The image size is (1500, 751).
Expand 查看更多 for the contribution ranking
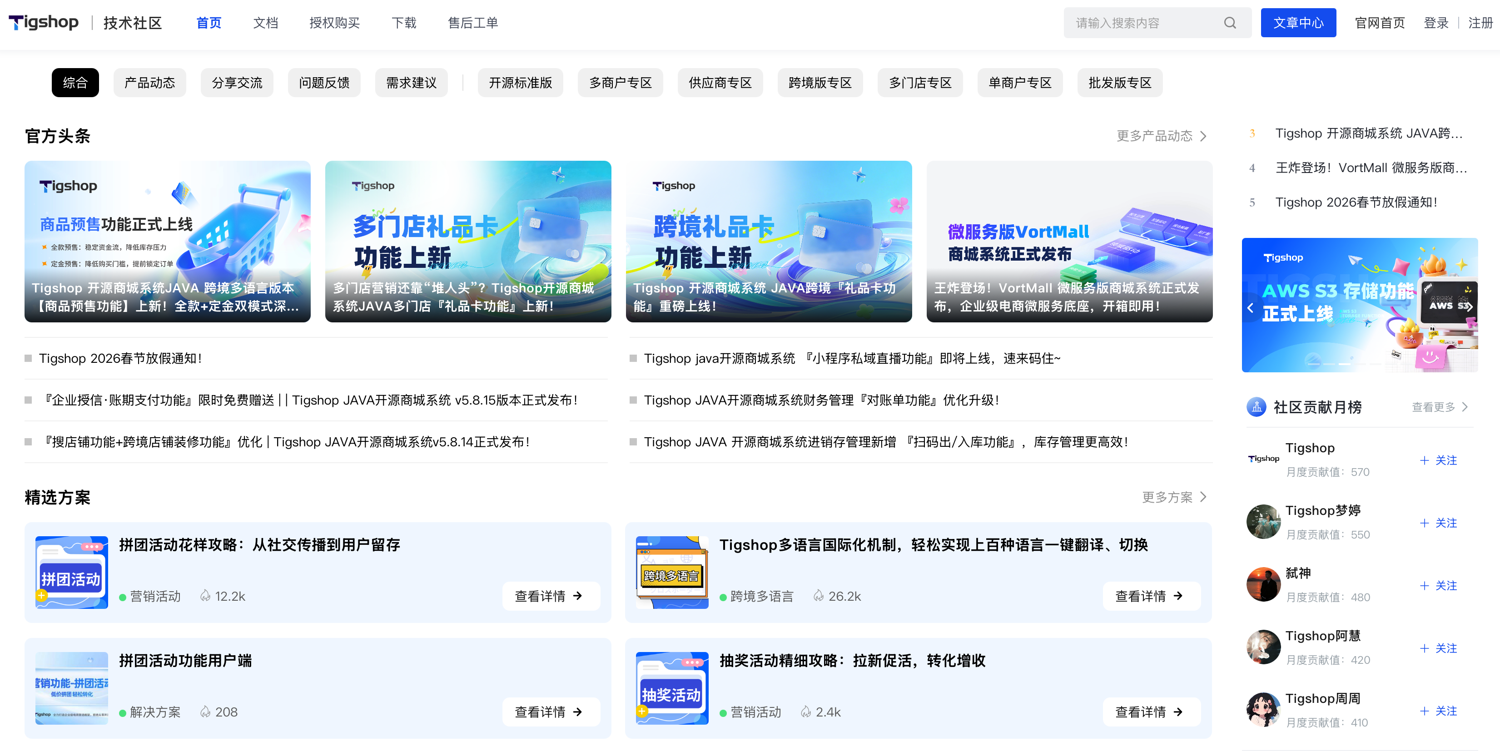(x=1440, y=407)
